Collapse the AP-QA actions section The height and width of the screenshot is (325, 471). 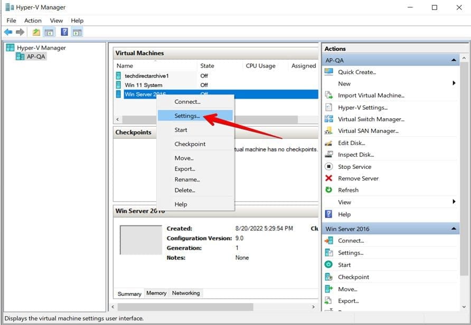(x=454, y=61)
